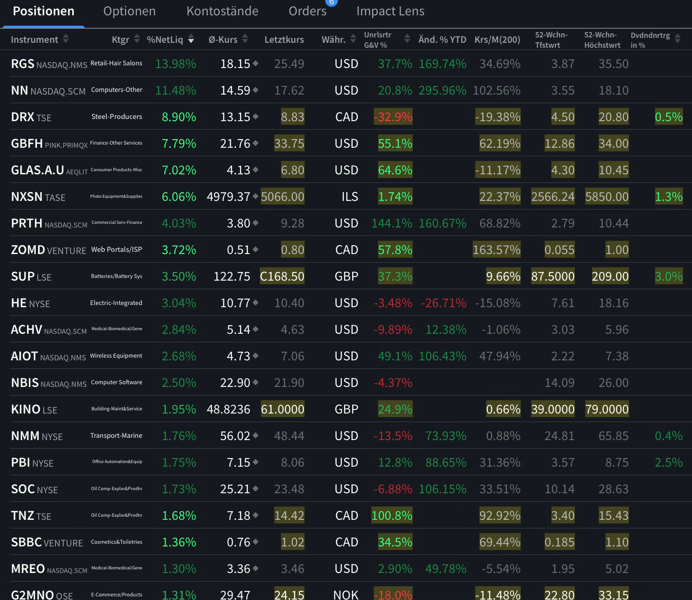The image size is (692, 600).
Task: Sort by the Instrument column arrows
Action: click(x=66, y=39)
